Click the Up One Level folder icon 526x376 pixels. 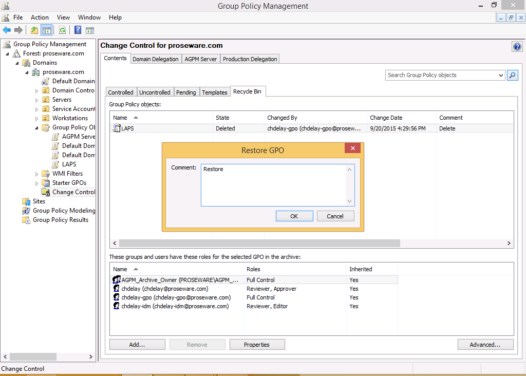(34, 30)
